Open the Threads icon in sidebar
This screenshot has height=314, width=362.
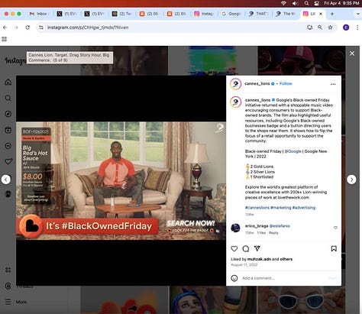(8, 286)
